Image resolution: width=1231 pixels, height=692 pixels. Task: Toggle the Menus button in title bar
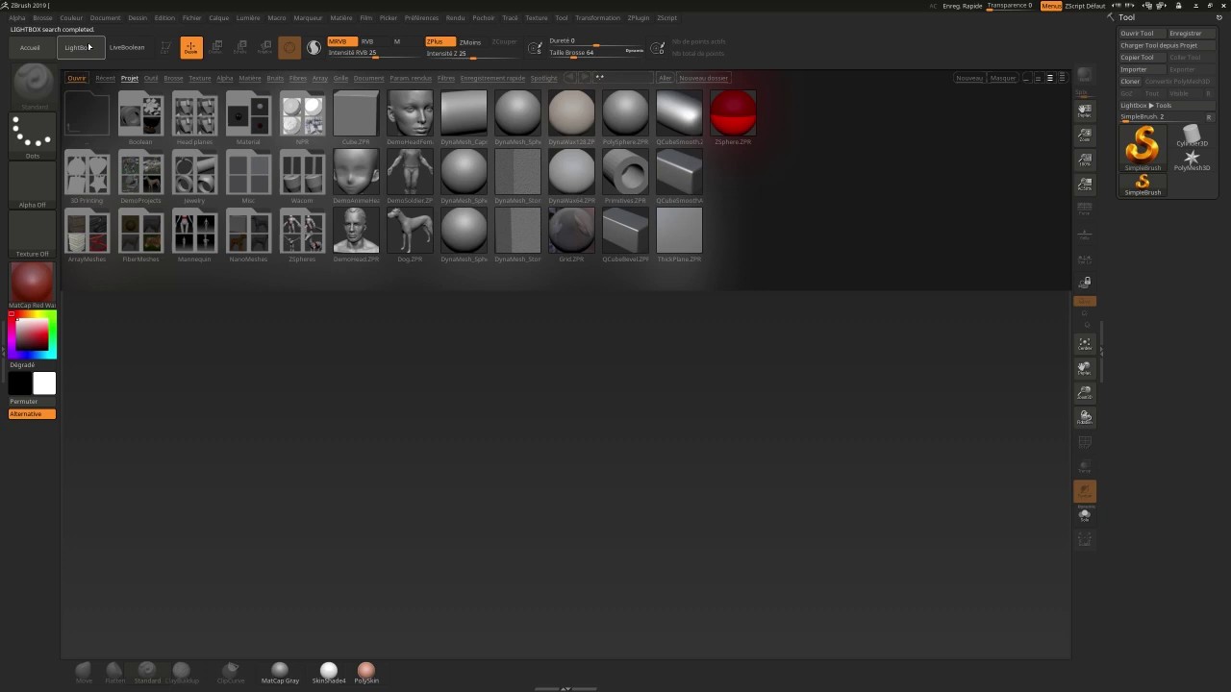(x=1051, y=6)
